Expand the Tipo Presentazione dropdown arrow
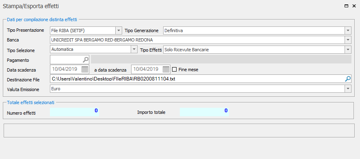360x159 pixels. point(119,30)
